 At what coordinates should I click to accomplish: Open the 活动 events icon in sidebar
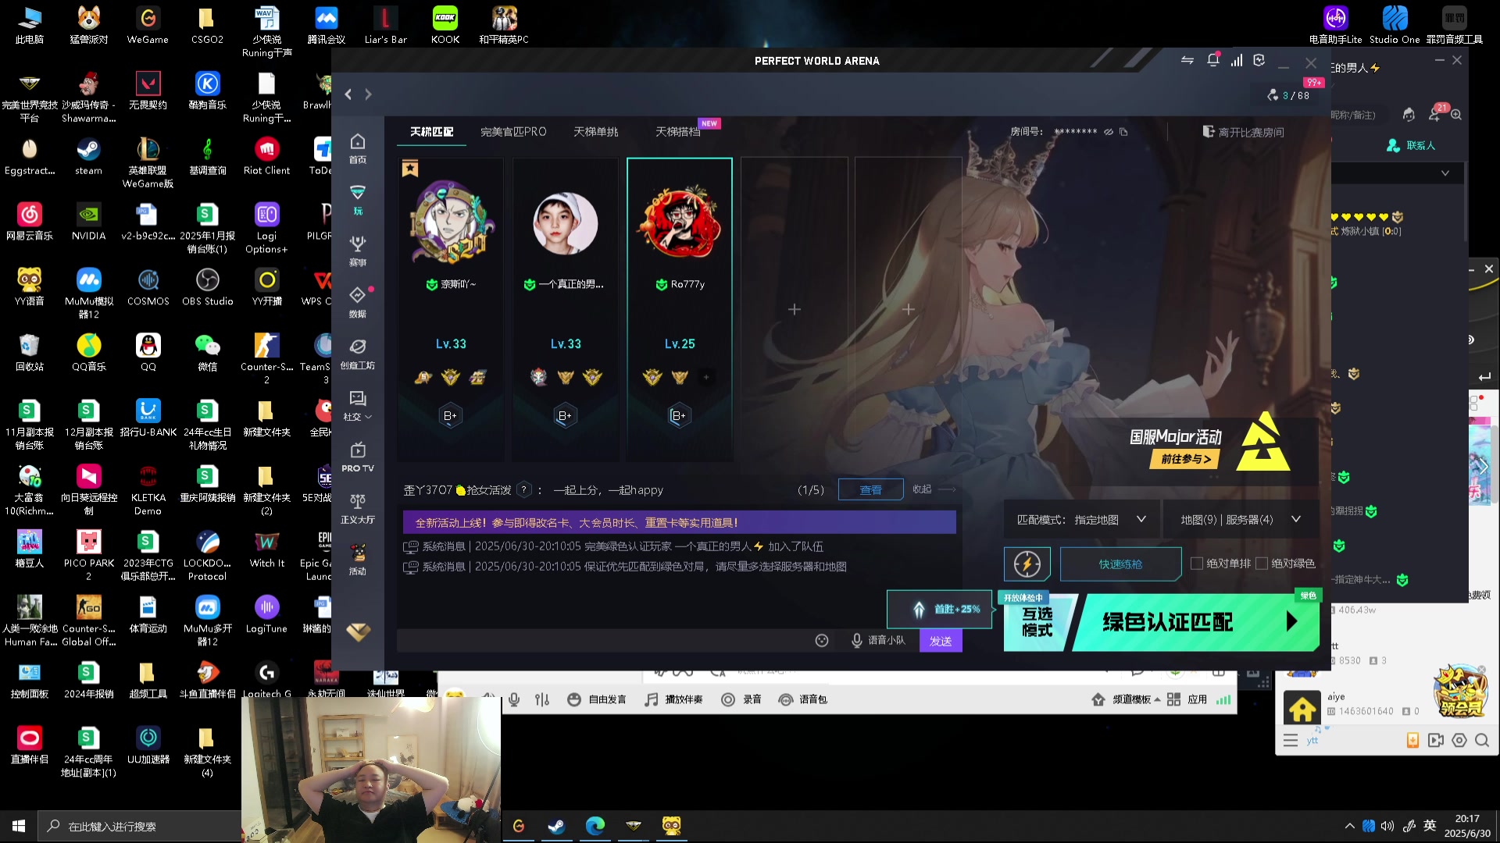358,560
